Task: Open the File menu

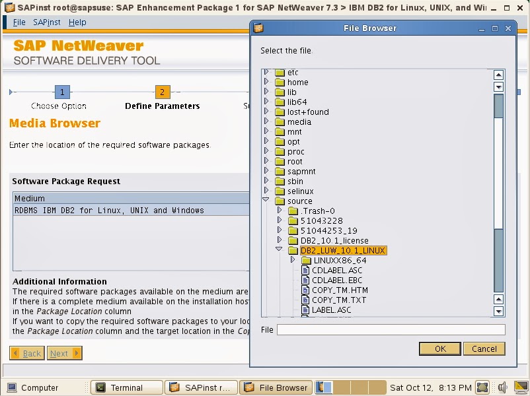Action: [19, 22]
